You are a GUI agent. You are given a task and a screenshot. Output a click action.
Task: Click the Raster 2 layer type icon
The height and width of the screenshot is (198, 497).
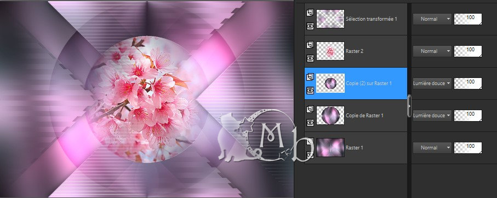point(310,45)
